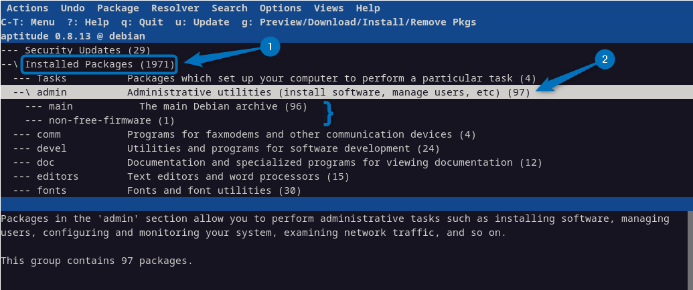The height and width of the screenshot is (290, 693).
Task: Open the Search menu
Action: click(229, 8)
